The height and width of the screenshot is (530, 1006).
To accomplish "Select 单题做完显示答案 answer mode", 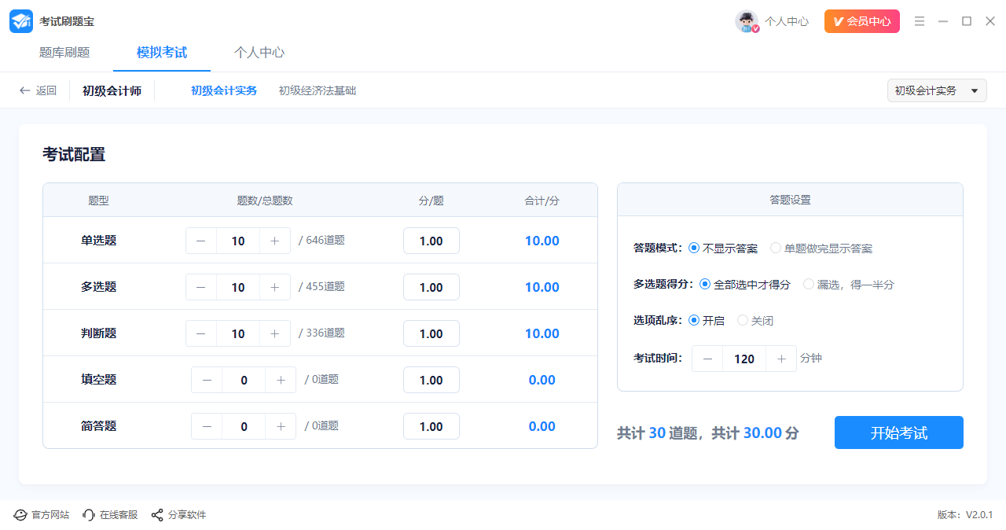I will coord(821,248).
